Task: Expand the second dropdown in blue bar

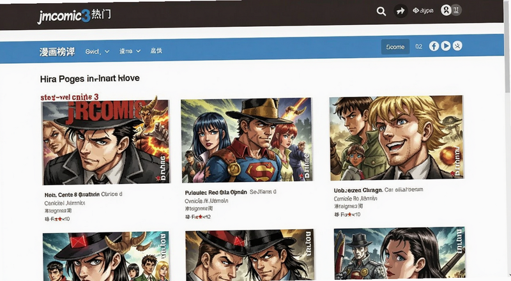Action: [130, 51]
